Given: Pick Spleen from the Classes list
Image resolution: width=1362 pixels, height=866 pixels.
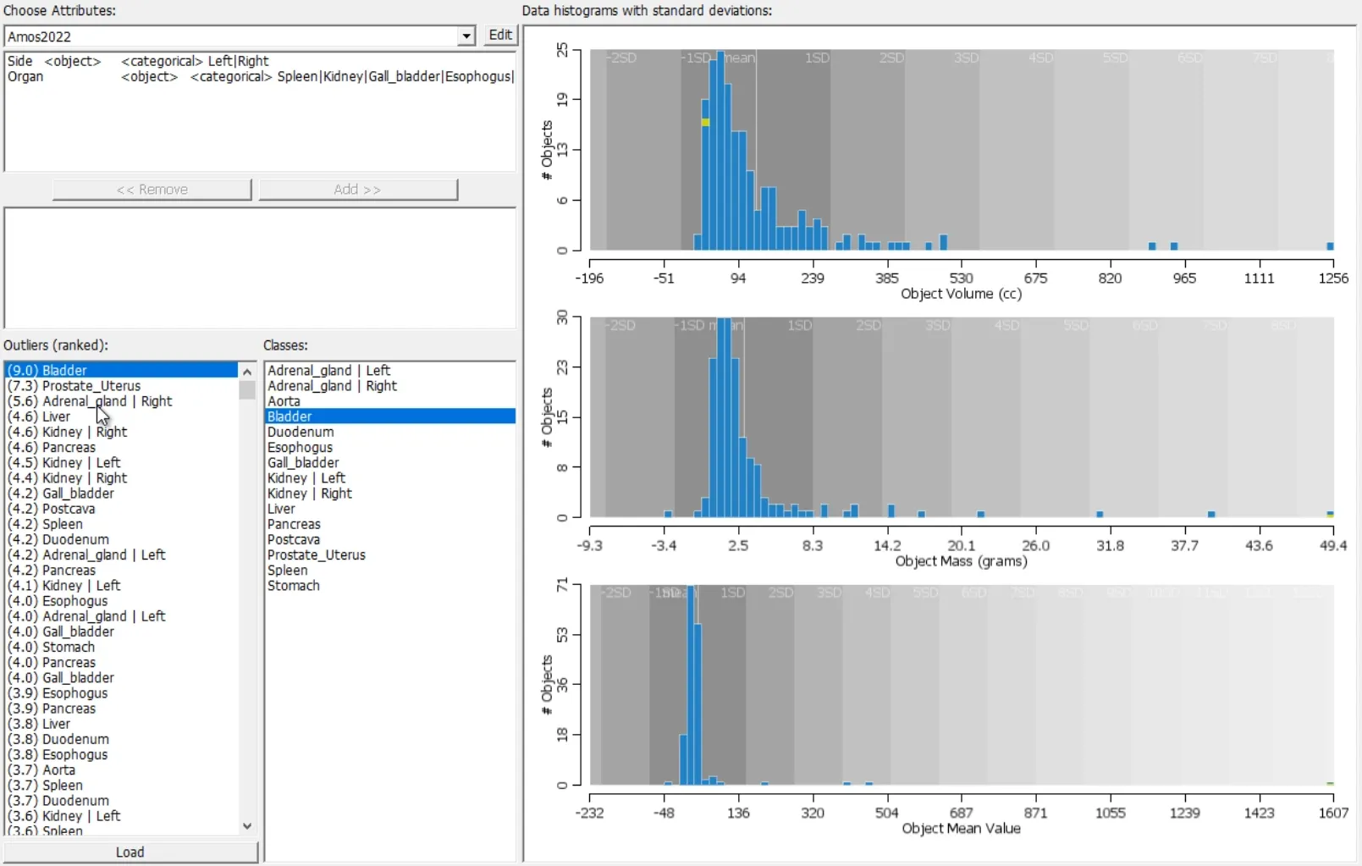Looking at the screenshot, I should pos(288,571).
